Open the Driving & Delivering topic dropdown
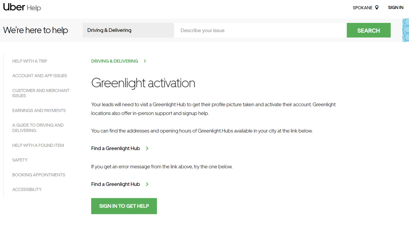The image size is (409, 229). [128, 30]
